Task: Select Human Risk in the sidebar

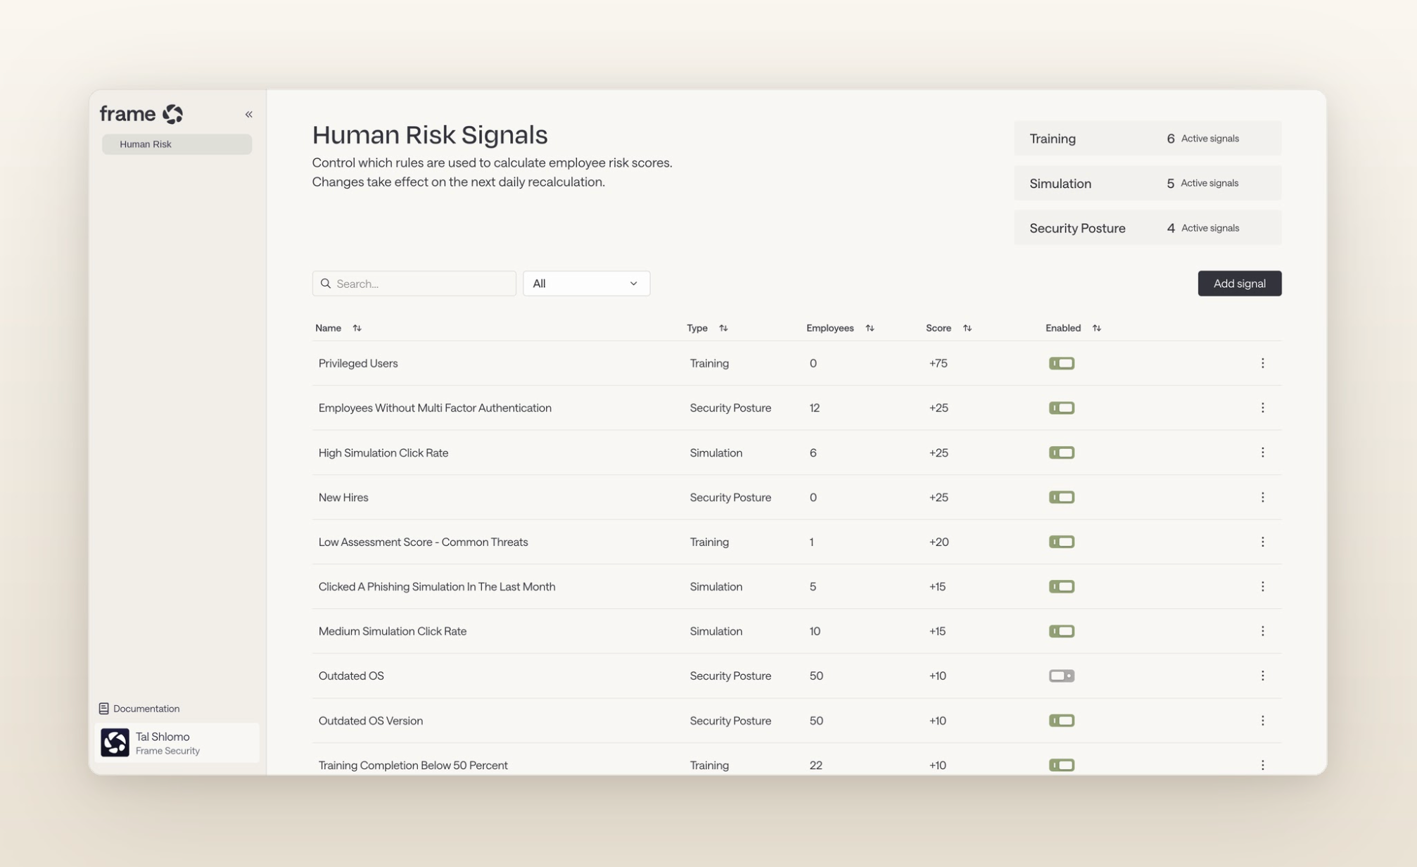Action: click(177, 144)
